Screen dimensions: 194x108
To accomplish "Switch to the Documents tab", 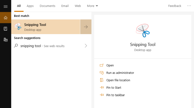I will (47, 6).
